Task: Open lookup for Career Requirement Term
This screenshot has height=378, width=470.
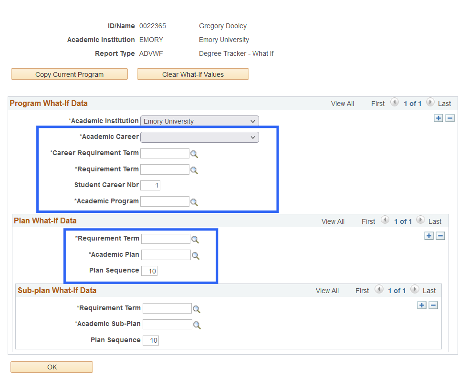Action: pos(194,154)
